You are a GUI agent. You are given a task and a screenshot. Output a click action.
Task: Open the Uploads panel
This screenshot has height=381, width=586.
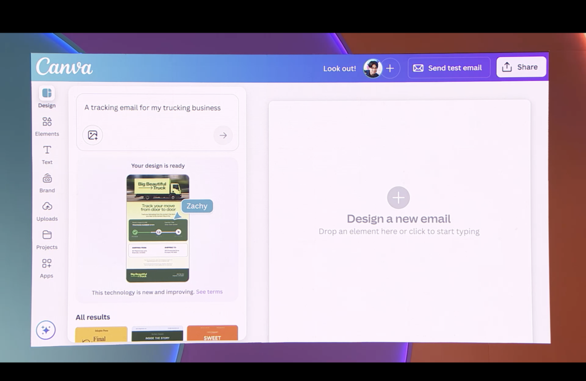47,207
